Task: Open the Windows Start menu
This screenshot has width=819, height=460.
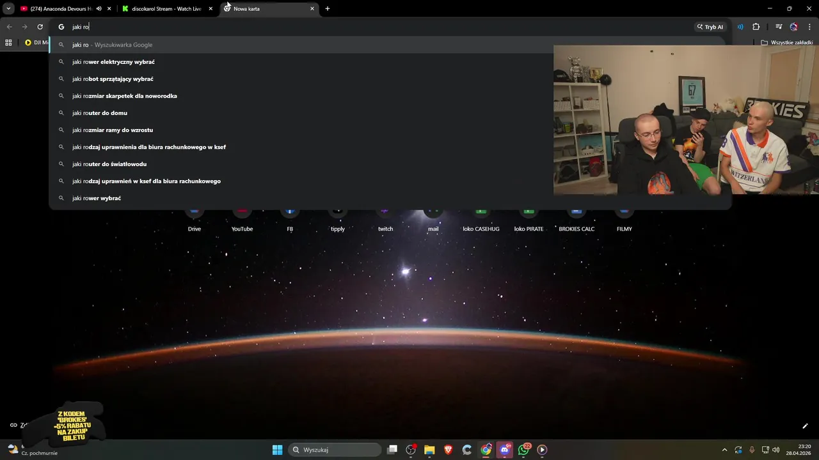Action: point(277,450)
